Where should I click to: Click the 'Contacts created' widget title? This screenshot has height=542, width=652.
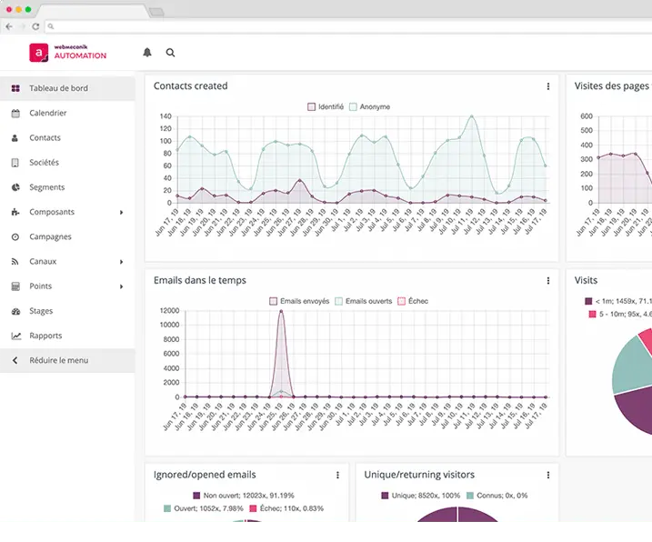click(x=190, y=86)
